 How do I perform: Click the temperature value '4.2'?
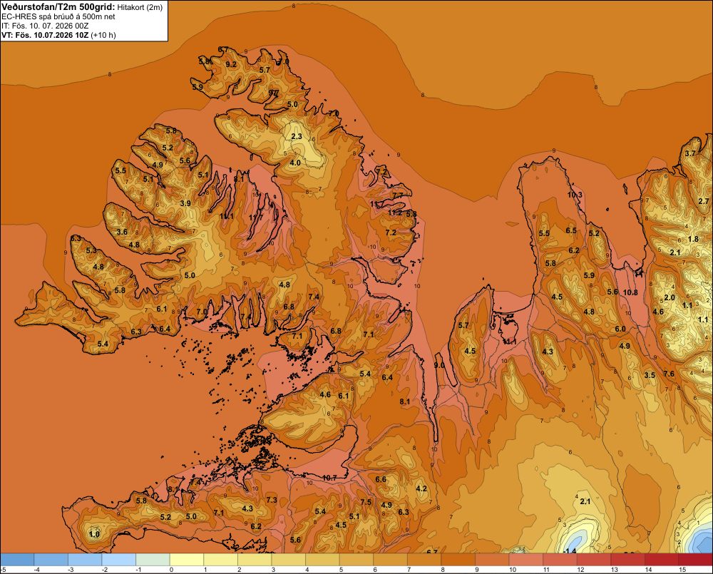(x=421, y=488)
